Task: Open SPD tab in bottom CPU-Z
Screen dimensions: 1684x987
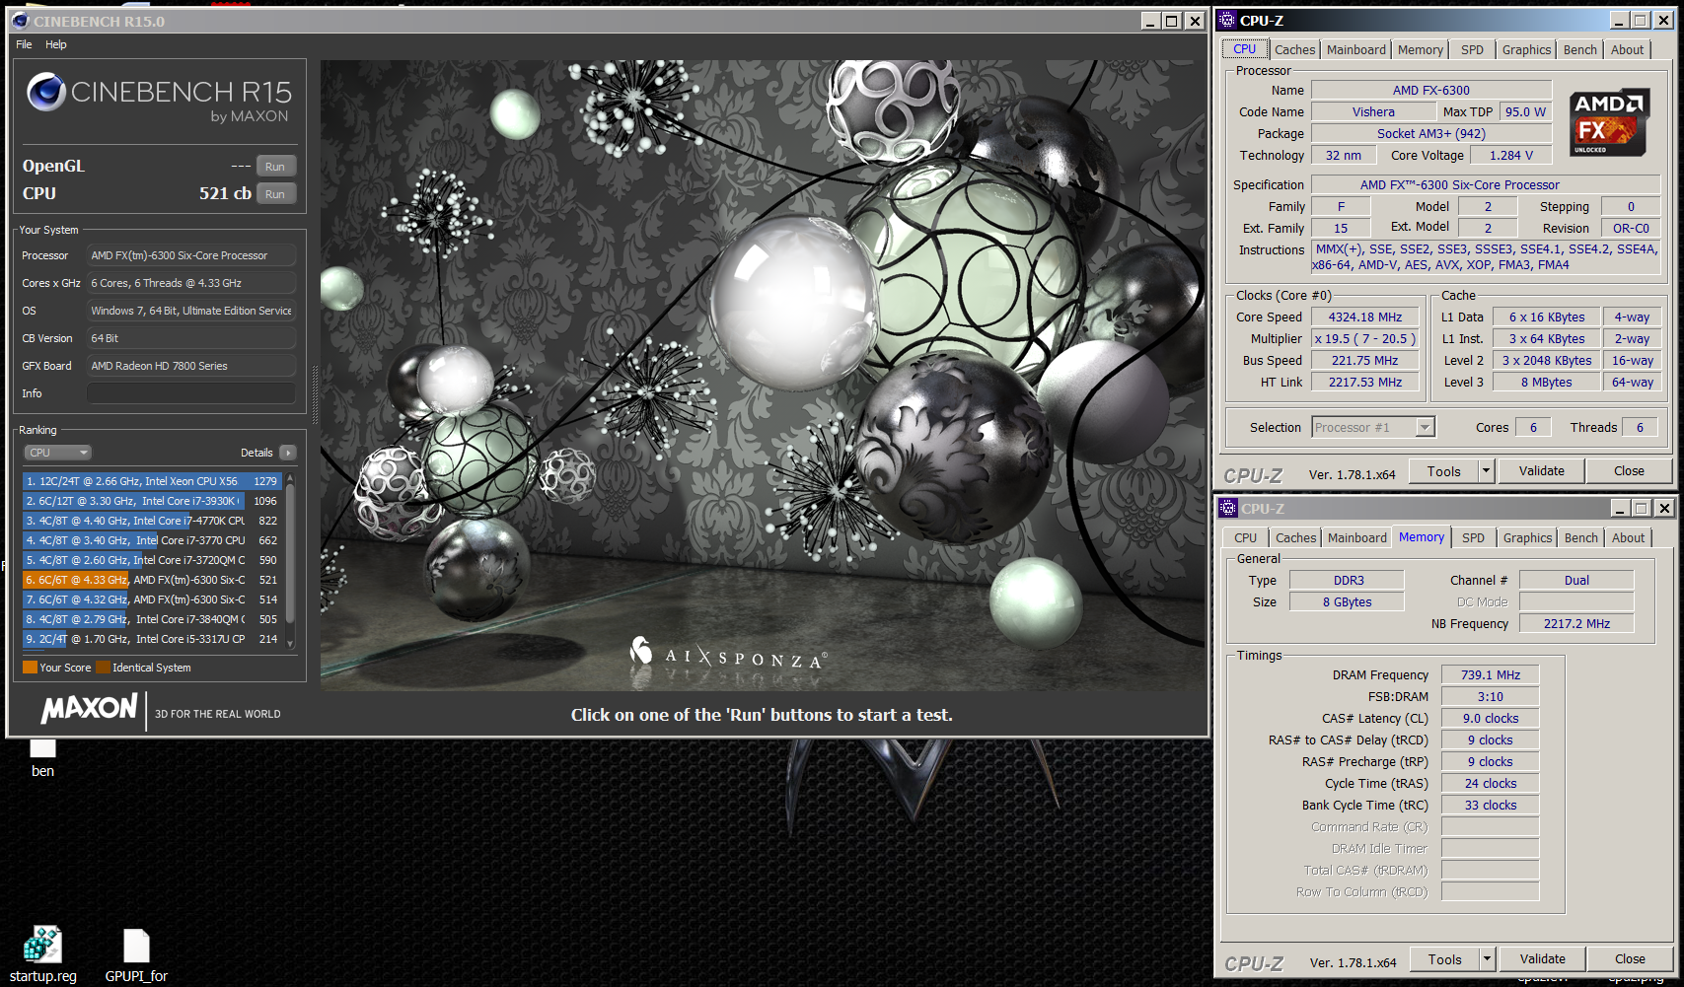Action: click(1473, 537)
